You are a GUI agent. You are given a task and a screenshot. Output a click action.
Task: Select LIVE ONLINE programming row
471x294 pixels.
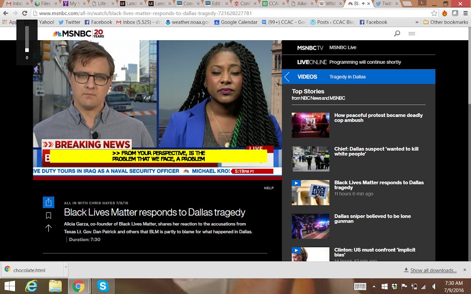(x=358, y=62)
